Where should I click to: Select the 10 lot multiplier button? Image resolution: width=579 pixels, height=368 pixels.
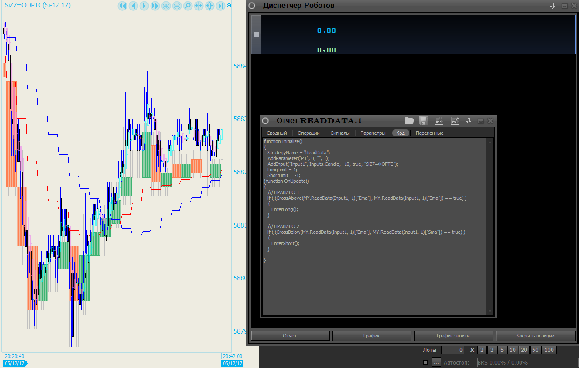pyautogui.click(x=512, y=350)
